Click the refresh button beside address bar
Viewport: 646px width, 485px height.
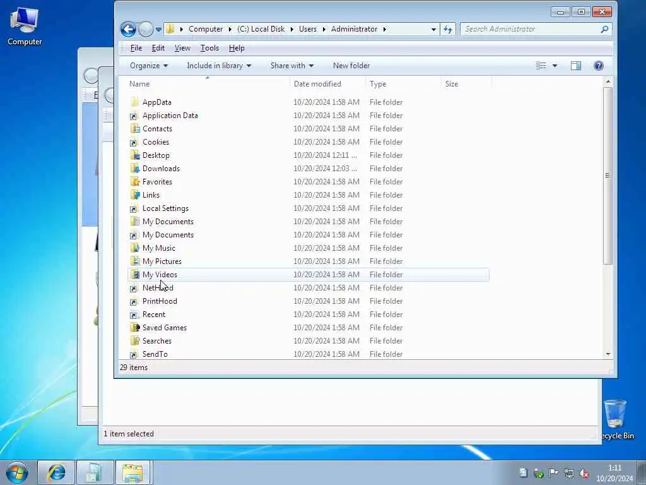tap(448, 29)
